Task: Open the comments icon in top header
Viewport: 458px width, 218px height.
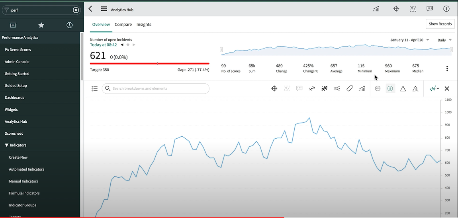Action: tap(430, 9)
